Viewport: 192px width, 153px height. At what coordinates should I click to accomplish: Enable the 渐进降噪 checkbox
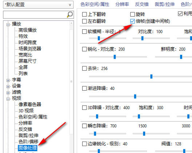pyautogui.click(x=84, y=88)
